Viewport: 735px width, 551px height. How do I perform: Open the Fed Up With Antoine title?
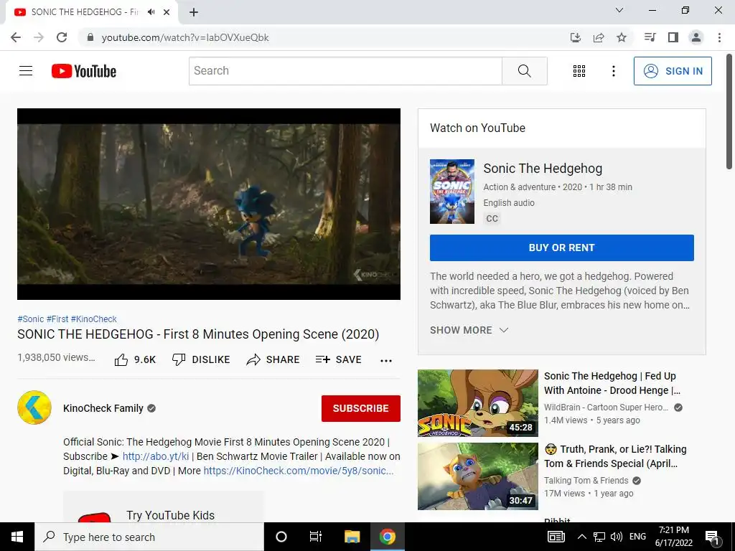(x=612, y=383)
